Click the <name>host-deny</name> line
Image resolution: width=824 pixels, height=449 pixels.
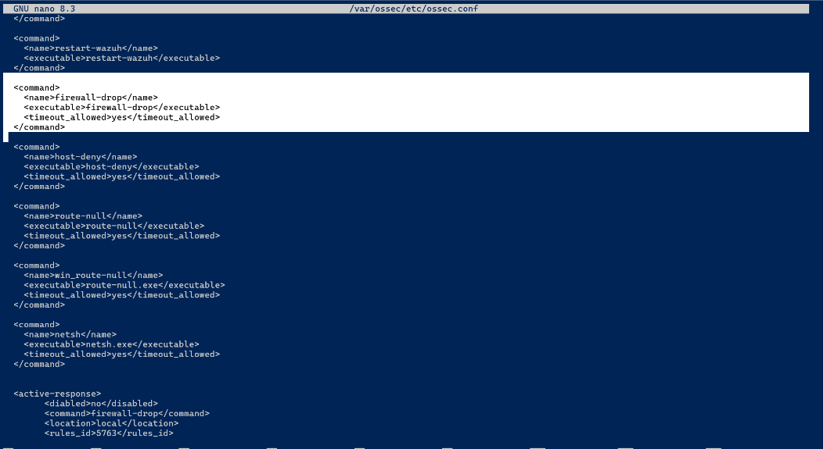81,157
